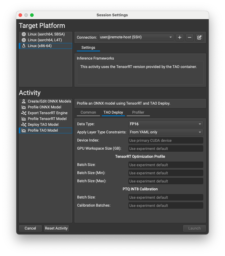225x256 pixels.
Task: Click the Create/Edit ONNX Models activity icon
Action: pyautogui.click(x=23, y=101)
